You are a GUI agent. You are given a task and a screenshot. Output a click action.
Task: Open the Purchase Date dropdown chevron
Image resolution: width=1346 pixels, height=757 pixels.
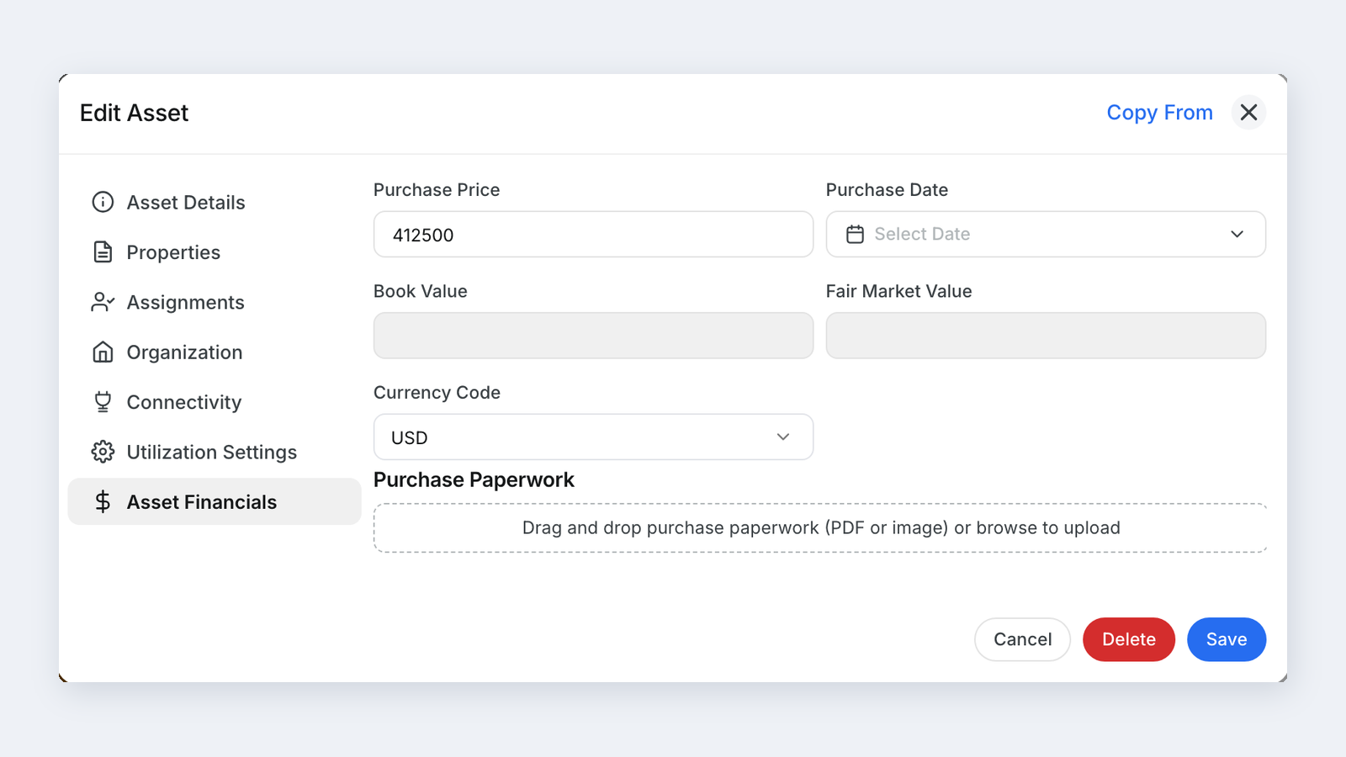coord(1237,234)
